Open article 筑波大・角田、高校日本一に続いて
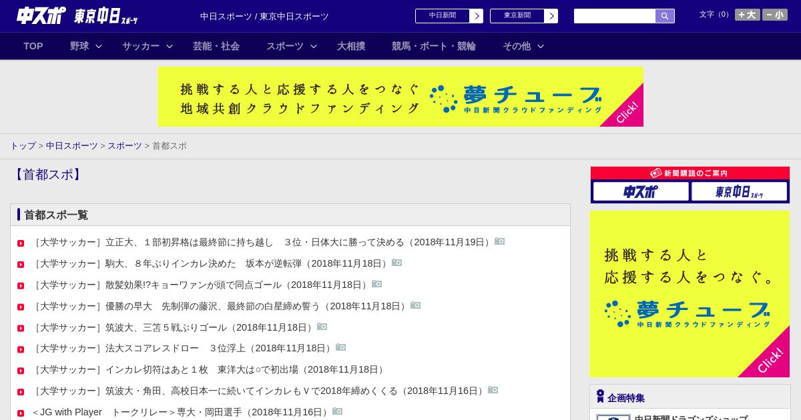The height and width of the screenshot is (420, 801). [x=259, y=391]
